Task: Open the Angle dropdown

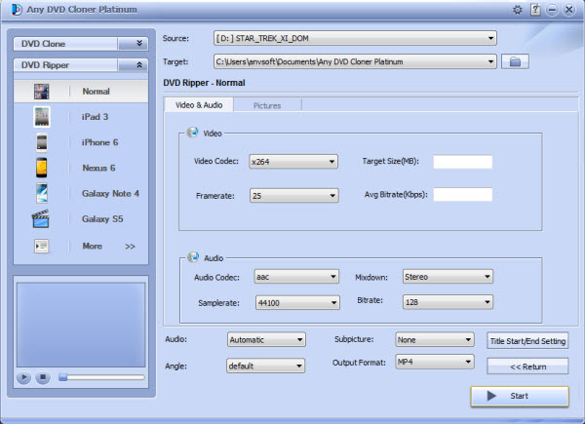Action: pos(265,366)
